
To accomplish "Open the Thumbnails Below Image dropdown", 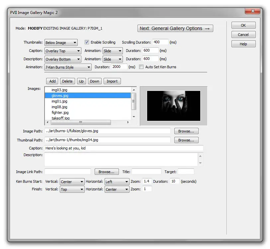I will click(61, 43).
